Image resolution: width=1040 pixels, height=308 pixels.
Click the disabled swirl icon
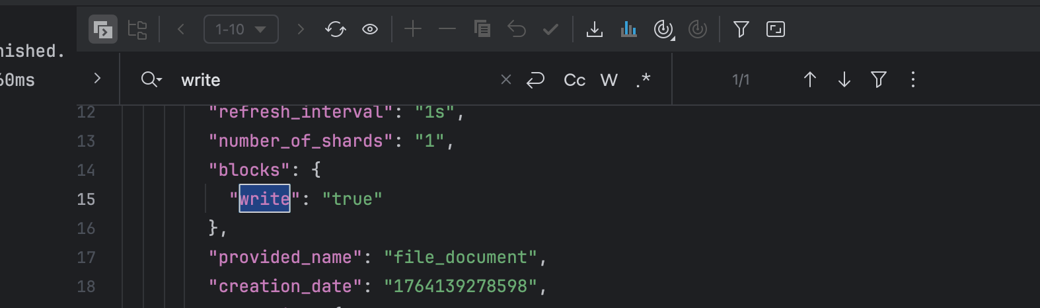(698, 29)
